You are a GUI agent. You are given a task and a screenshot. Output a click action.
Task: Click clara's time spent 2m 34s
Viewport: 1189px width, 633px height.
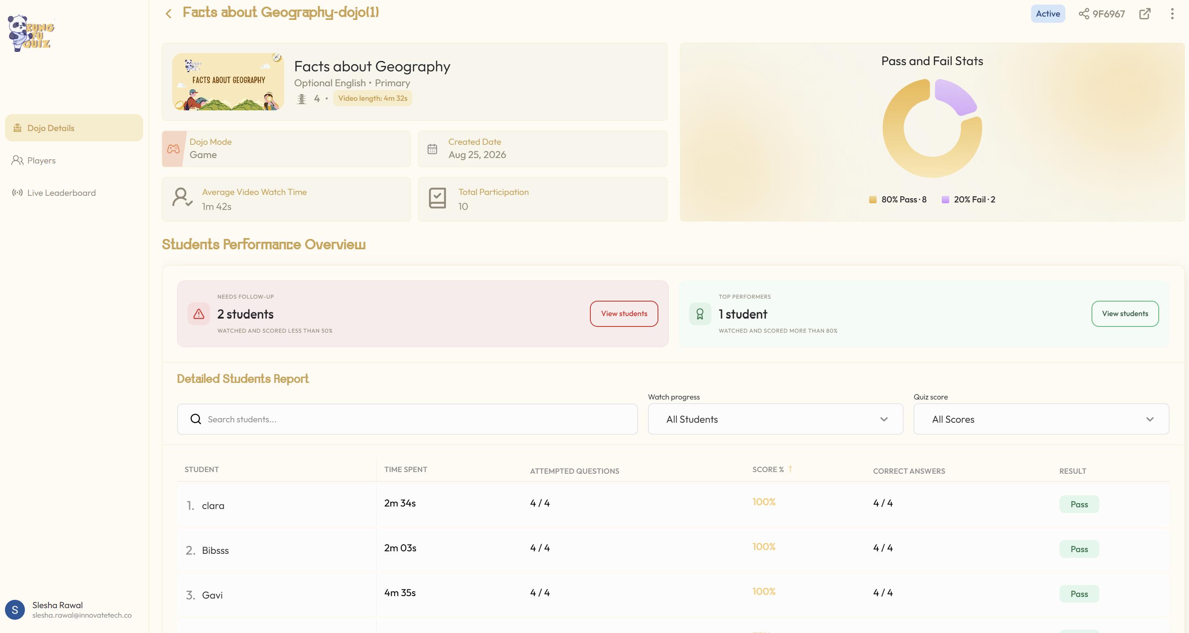(400, 503)
